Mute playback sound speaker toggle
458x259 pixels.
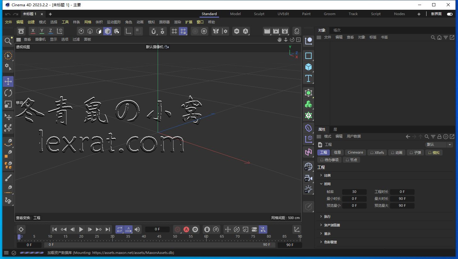pyautogui.click(x=137, y=229)
